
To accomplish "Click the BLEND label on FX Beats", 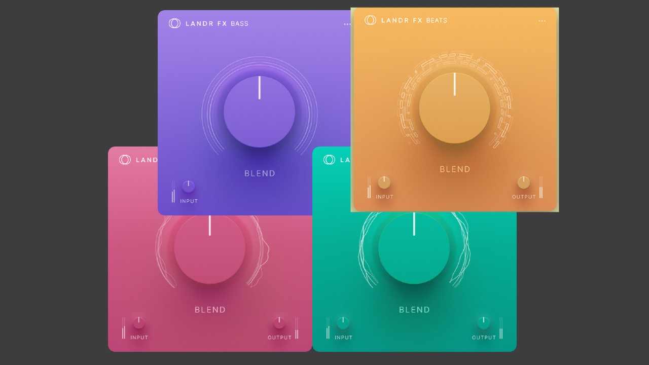I will [x=454, y=169].
